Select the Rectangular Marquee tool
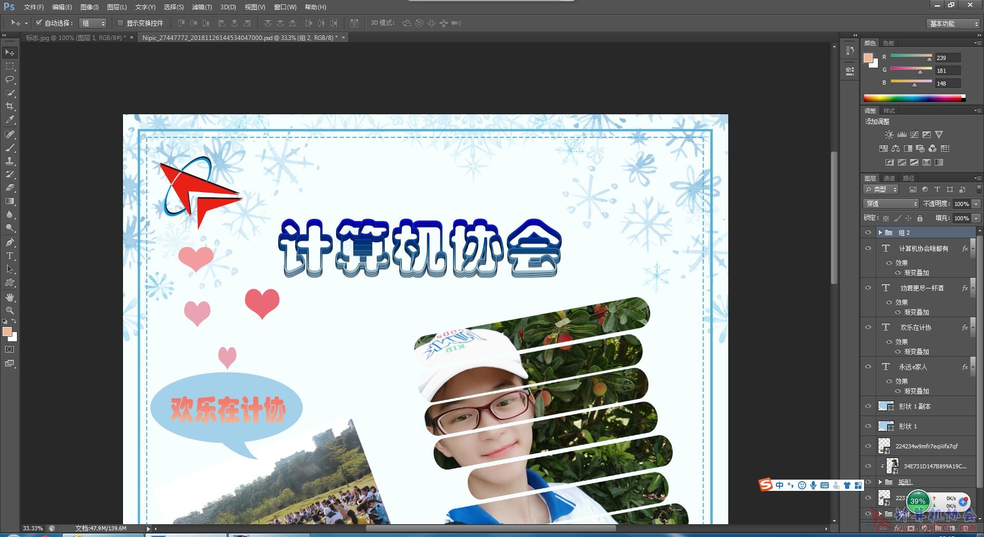Image resolution: width=984 pixels, height=537 pixels. [10, 67]
